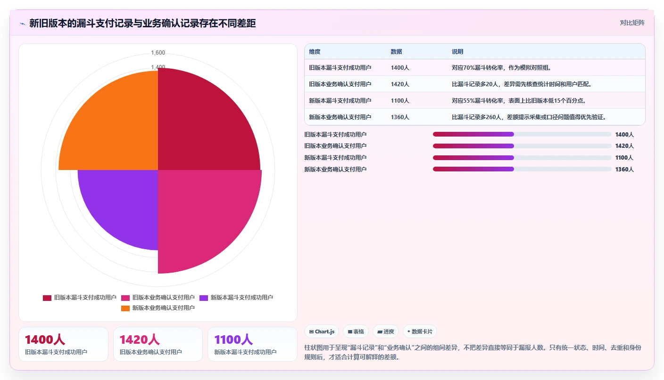Open the 1100人 data card
Viewport: 664px width, 380px height.
[x=252, y=344]
